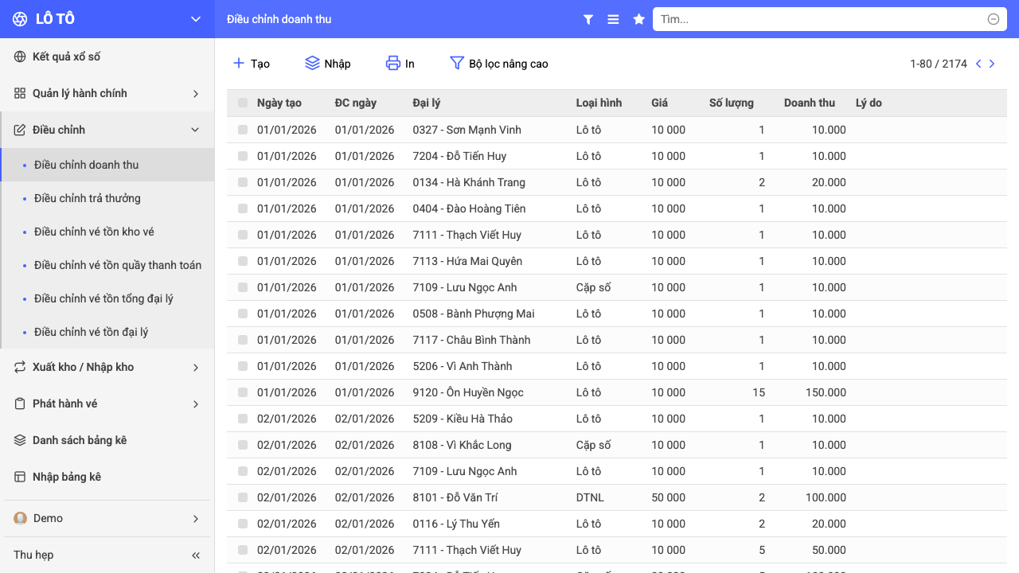
Task: Click the printer In icon
Action: pyautogui.click(x=393, y=64)
